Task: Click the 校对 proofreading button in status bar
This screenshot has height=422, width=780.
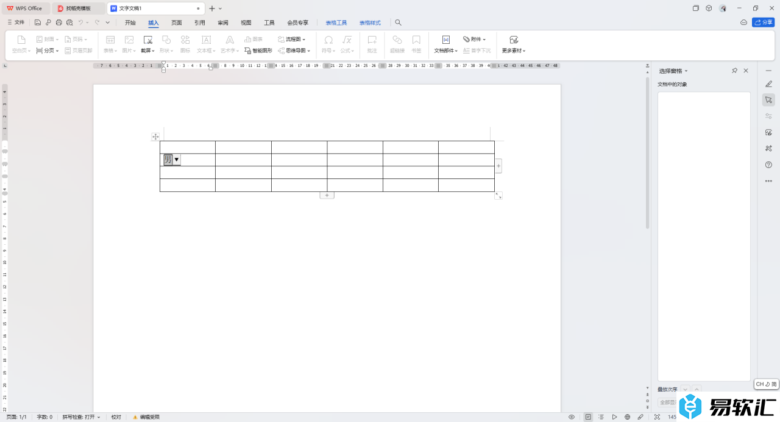Action: pyautogui.click(x=116, y=417)
